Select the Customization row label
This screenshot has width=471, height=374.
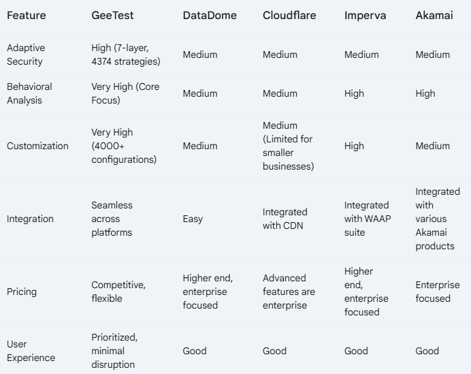37,146
